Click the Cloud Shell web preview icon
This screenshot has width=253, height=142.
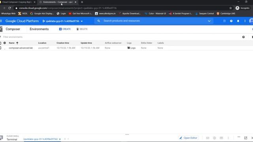click(214, 138)
